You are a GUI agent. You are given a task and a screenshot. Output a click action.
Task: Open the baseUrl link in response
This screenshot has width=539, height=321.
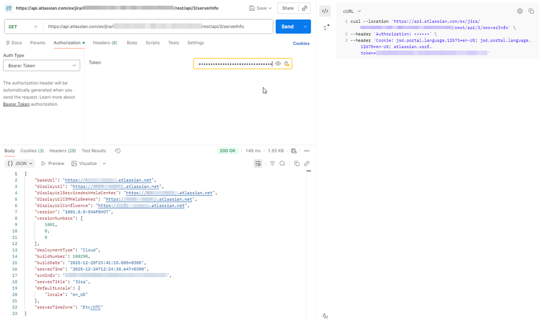point(108,180)
